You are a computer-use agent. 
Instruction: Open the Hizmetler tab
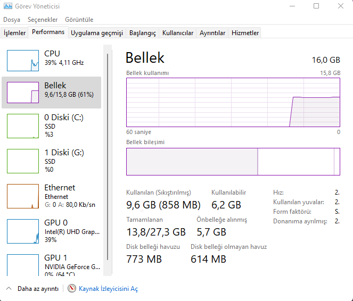point(245,33)
